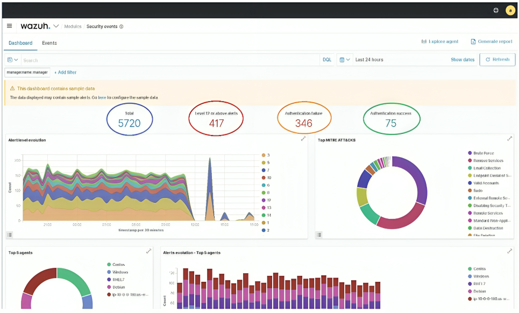Expand Alerts evolution Top 5 agents panel
Image resolution: width=519 pixels, height=313 pixels.
point(510,251)
